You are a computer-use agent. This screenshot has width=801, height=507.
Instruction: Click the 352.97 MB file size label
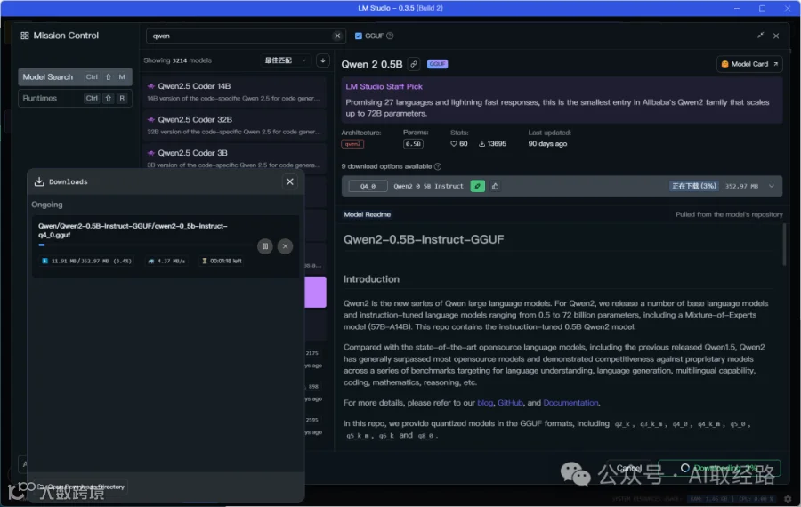click(x=741, y=187)
